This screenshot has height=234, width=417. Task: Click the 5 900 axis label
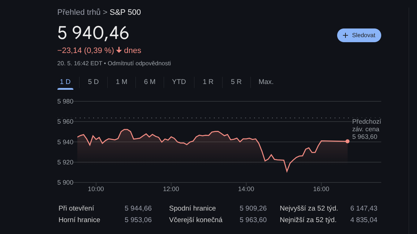tap(65, 182)
